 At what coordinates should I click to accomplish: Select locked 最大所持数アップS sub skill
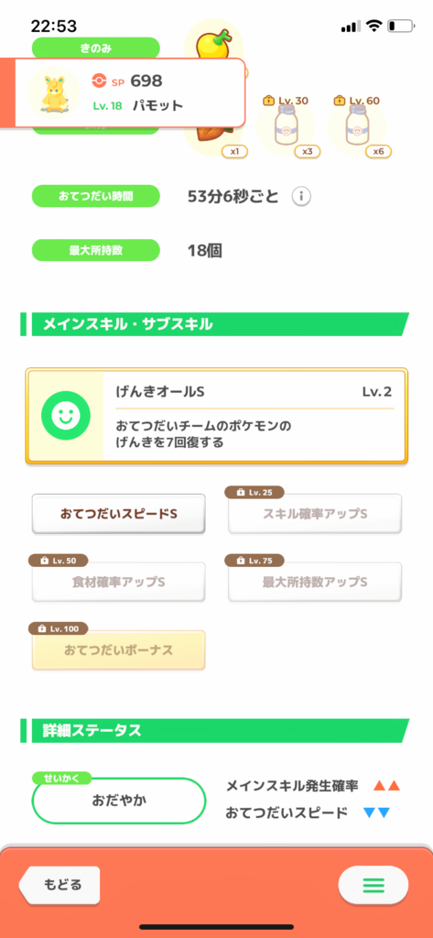[x=315, y=582]
